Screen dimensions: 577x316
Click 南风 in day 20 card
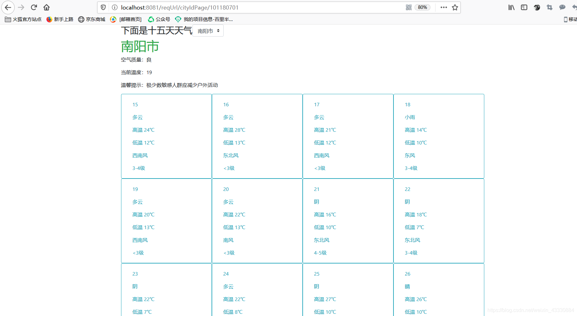(x=228, y=240)
